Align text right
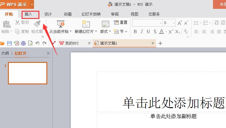 tap(212, 31)
